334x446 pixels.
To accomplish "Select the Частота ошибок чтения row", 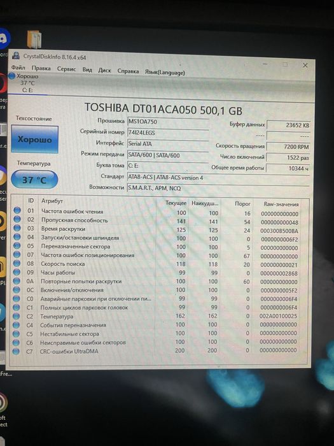I will (159, 212).
